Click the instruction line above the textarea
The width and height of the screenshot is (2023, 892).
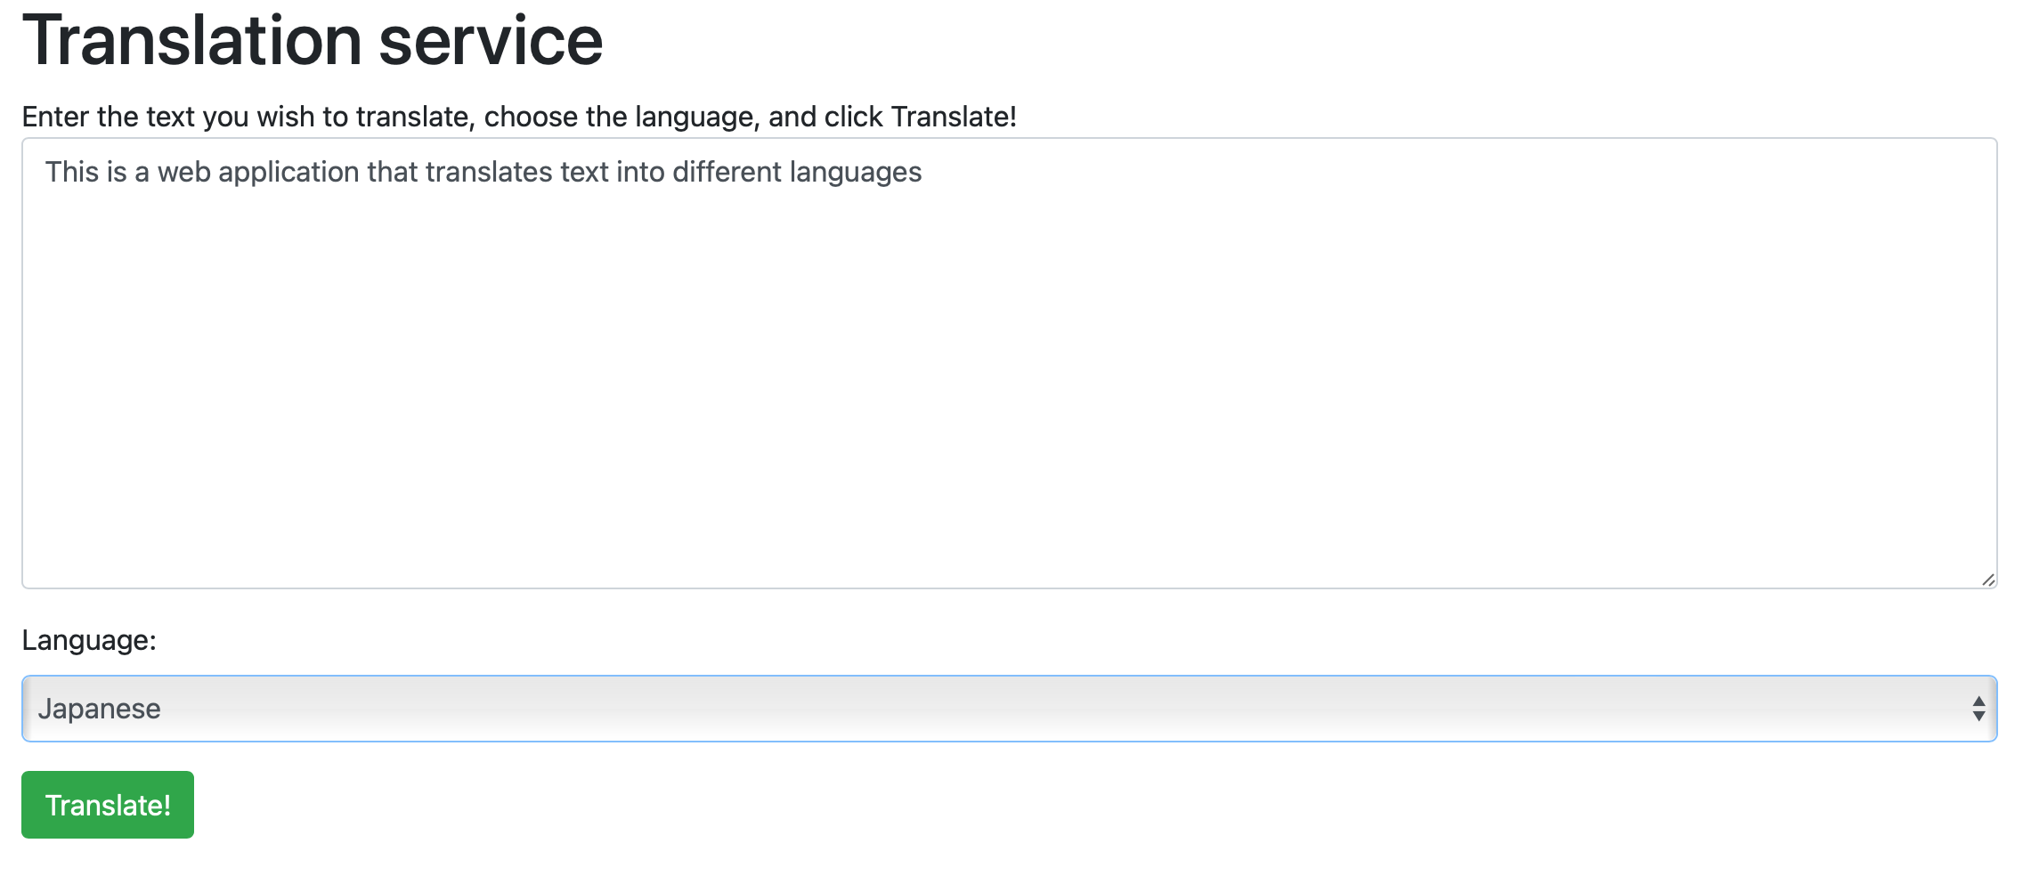pos(521,115)
